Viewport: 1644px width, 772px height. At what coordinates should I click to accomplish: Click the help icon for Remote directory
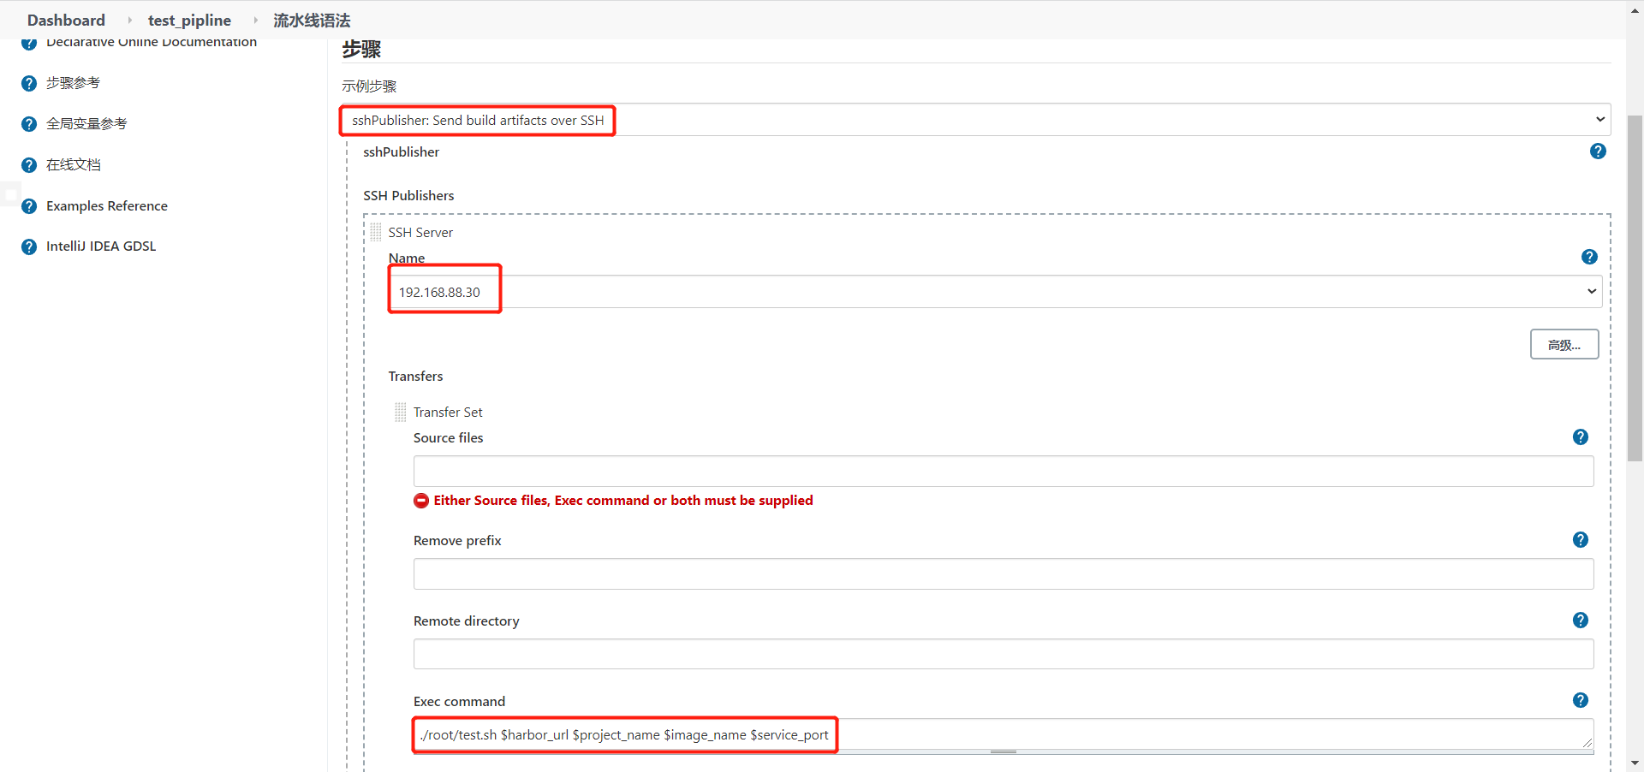coord(1581,621)
